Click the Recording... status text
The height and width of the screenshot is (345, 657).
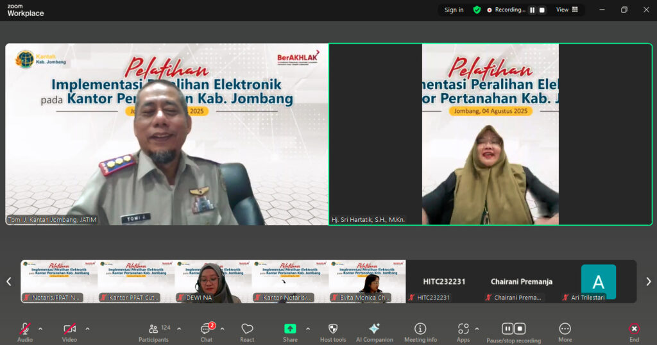pyautogui.click(x=510, y=10)
